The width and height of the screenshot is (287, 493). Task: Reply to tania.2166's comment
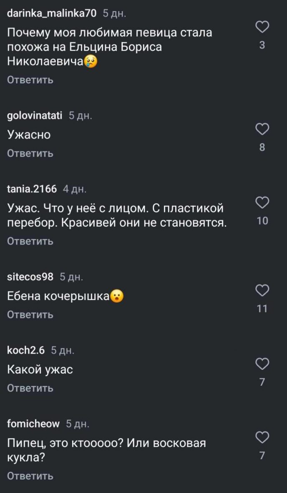coord(30,241)
